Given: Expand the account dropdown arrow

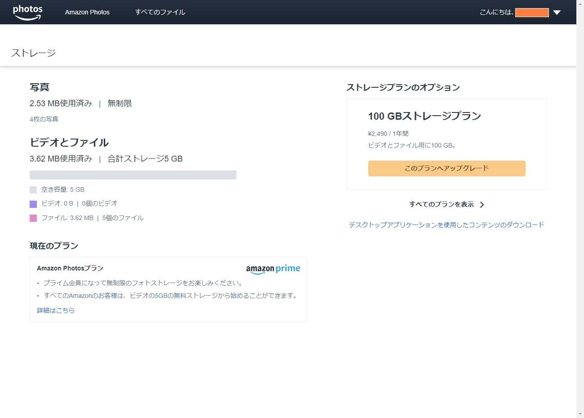Looking at the screenshot, I should 557,13.
